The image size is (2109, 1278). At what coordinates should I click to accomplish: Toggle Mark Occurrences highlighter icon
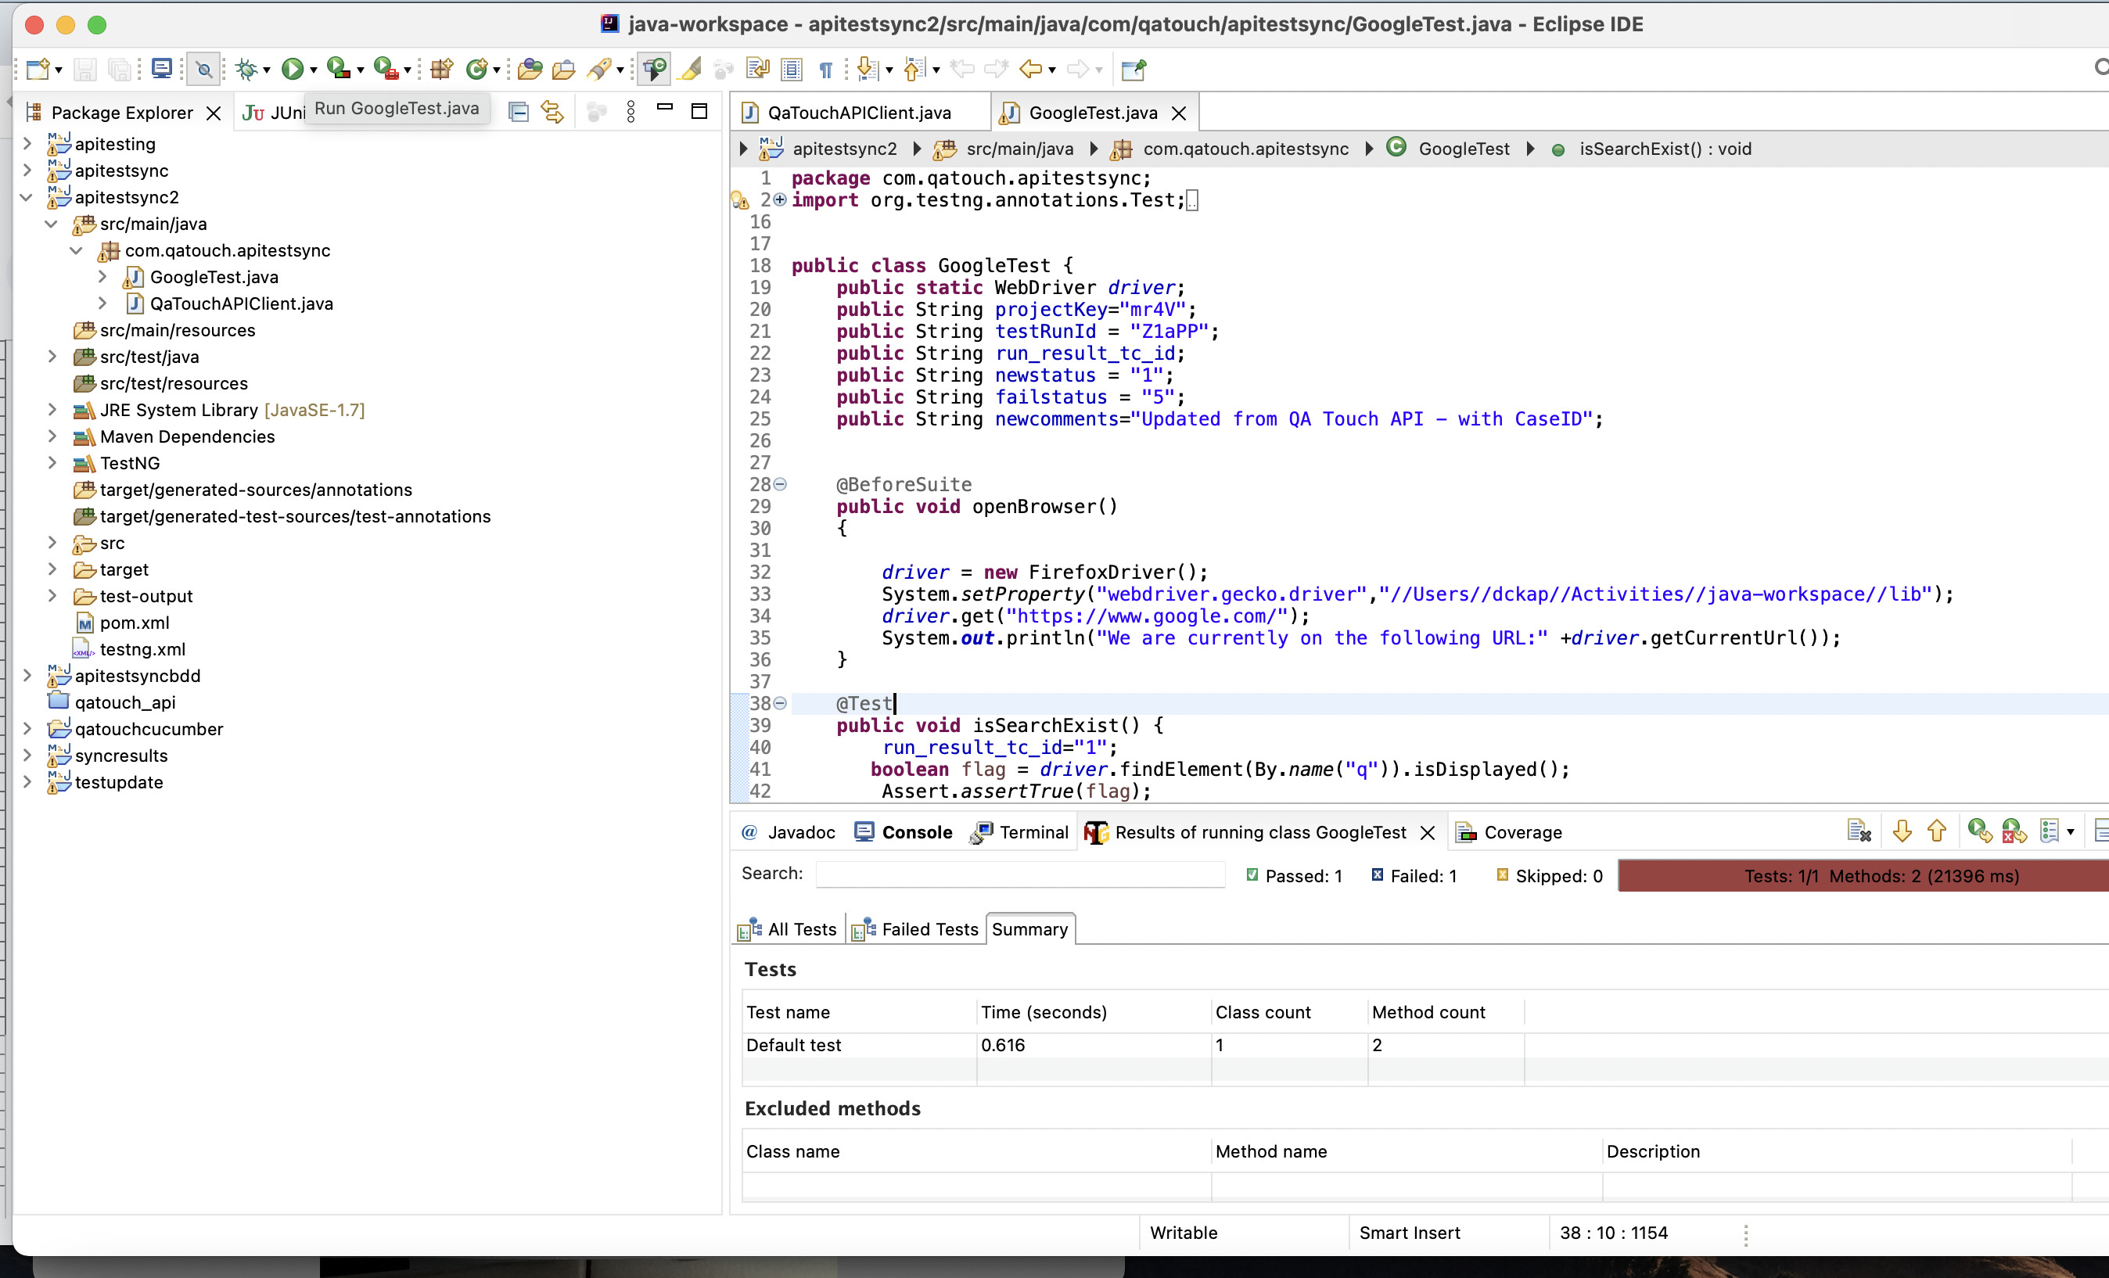pyautogui.click(x=690, y=69)
